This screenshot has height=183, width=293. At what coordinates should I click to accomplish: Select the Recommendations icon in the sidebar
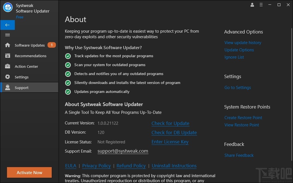tap(8, 56)
